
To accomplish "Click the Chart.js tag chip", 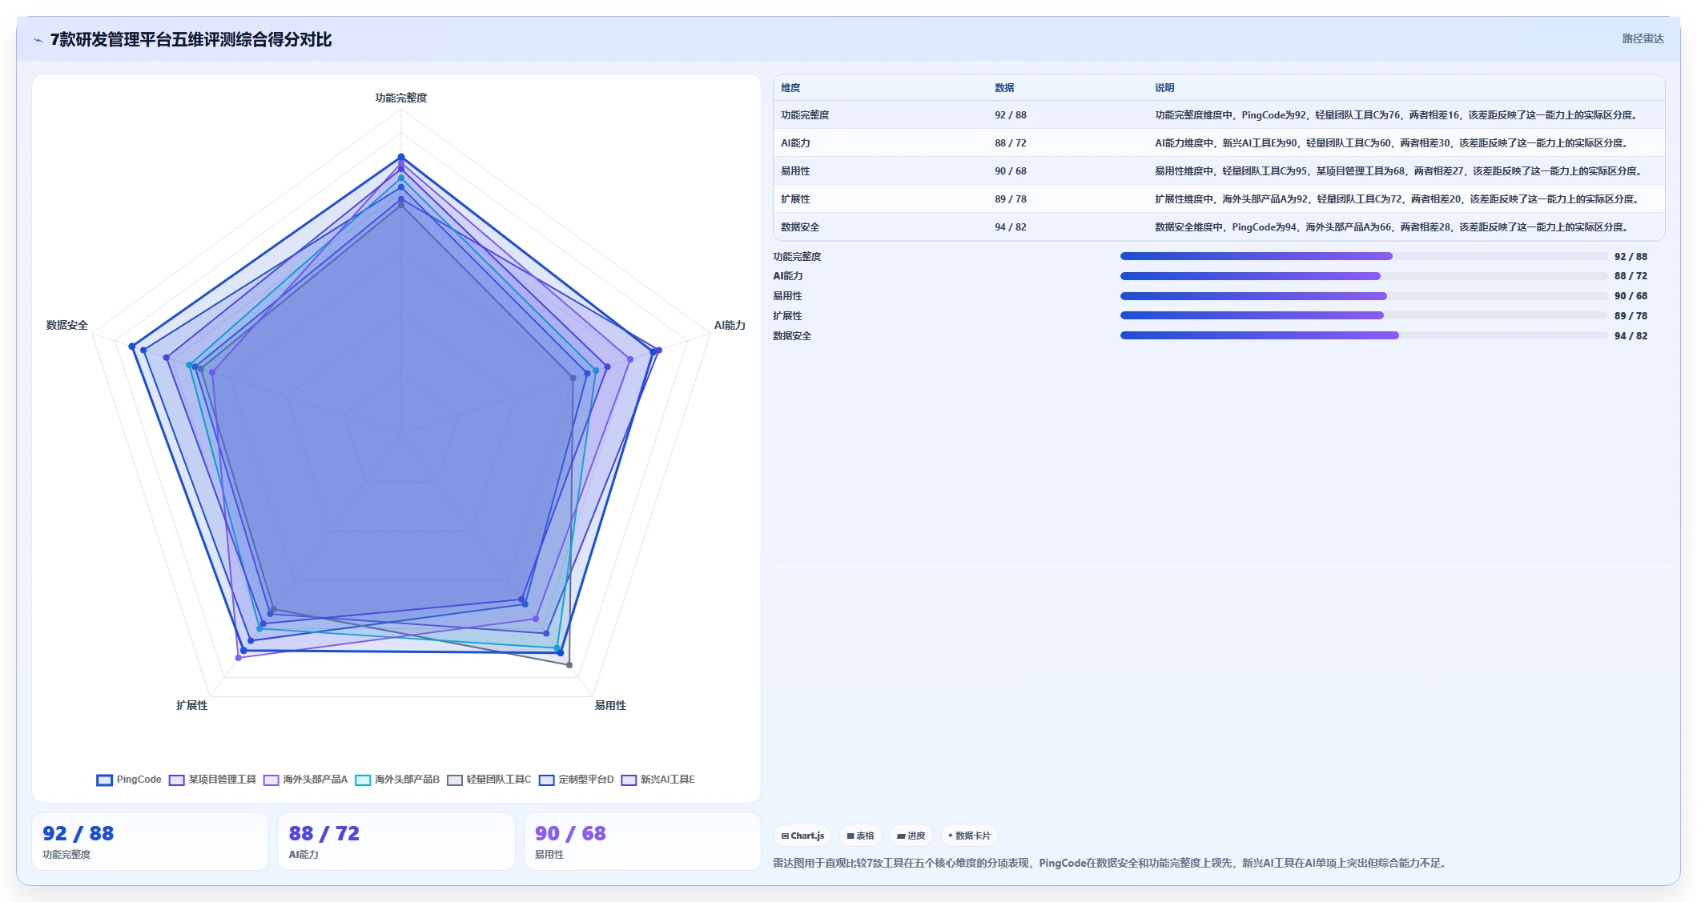I will (802, 836).
